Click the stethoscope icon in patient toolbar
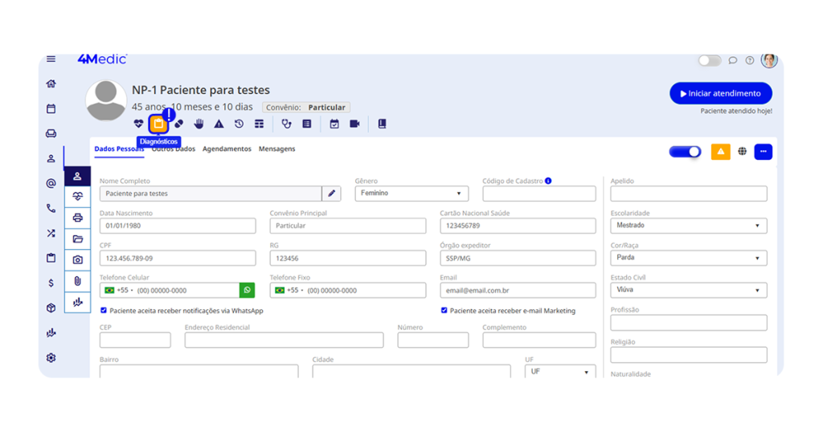 (287, 124)
